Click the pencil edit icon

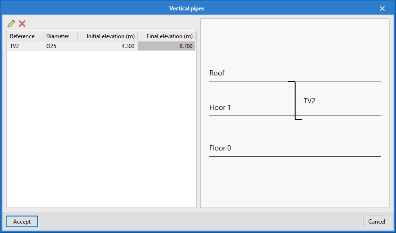click(x=11, y=24)
